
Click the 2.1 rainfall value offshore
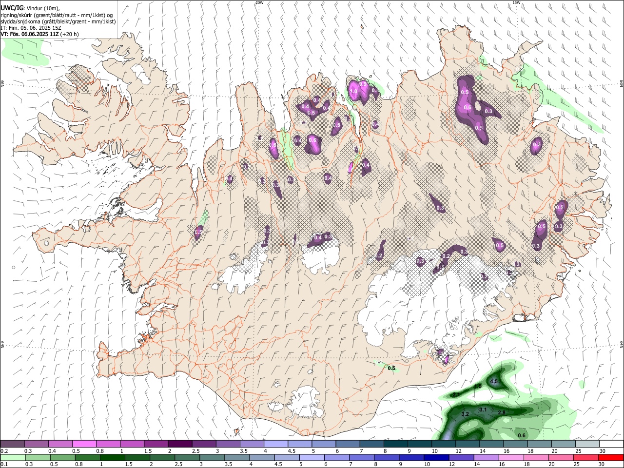[x=456, y=394]
